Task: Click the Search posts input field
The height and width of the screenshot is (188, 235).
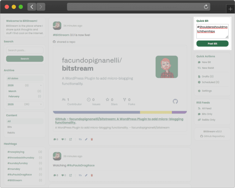Action: pyautogui.click(x=25, y=50)
